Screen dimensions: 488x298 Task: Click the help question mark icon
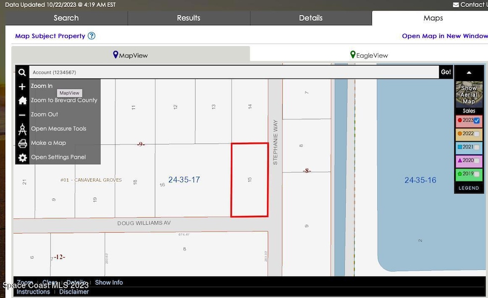91,36
